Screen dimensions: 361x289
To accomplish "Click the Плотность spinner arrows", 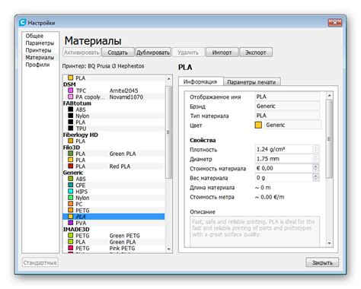I will click(316, 149).
